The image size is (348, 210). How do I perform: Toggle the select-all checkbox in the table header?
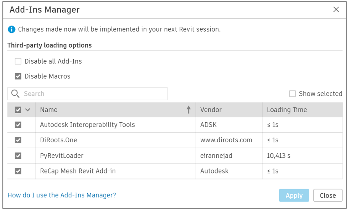18,110
